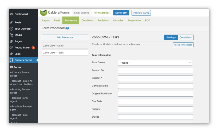
Task: Open Form Settings
Action: [102, 13]
